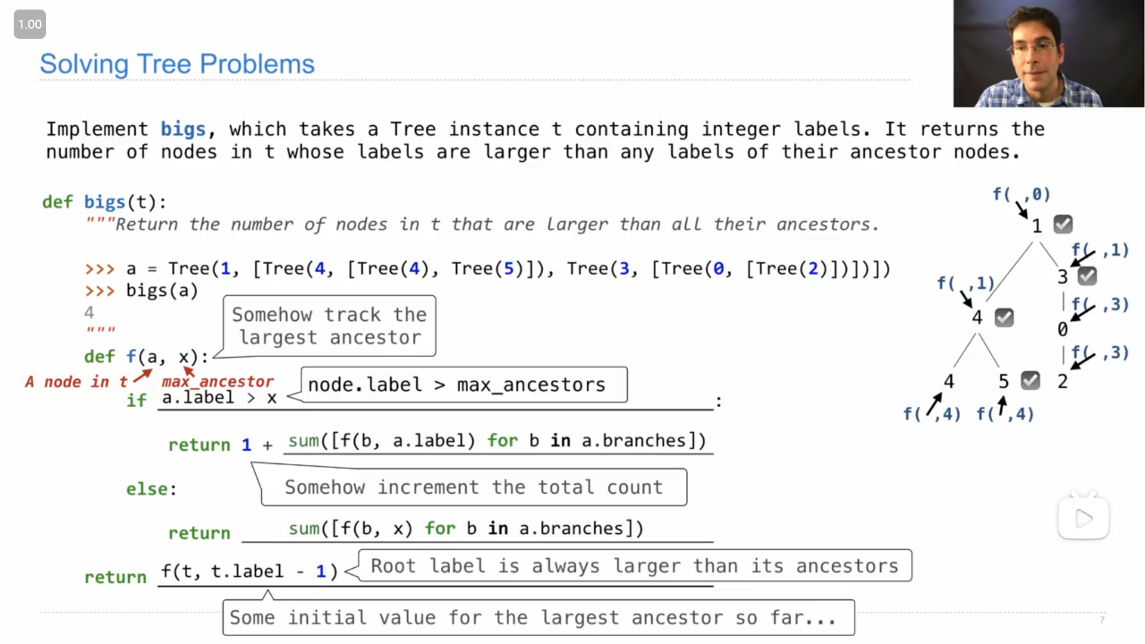Click tree node labeled 0

click(x=1062, y=329)
